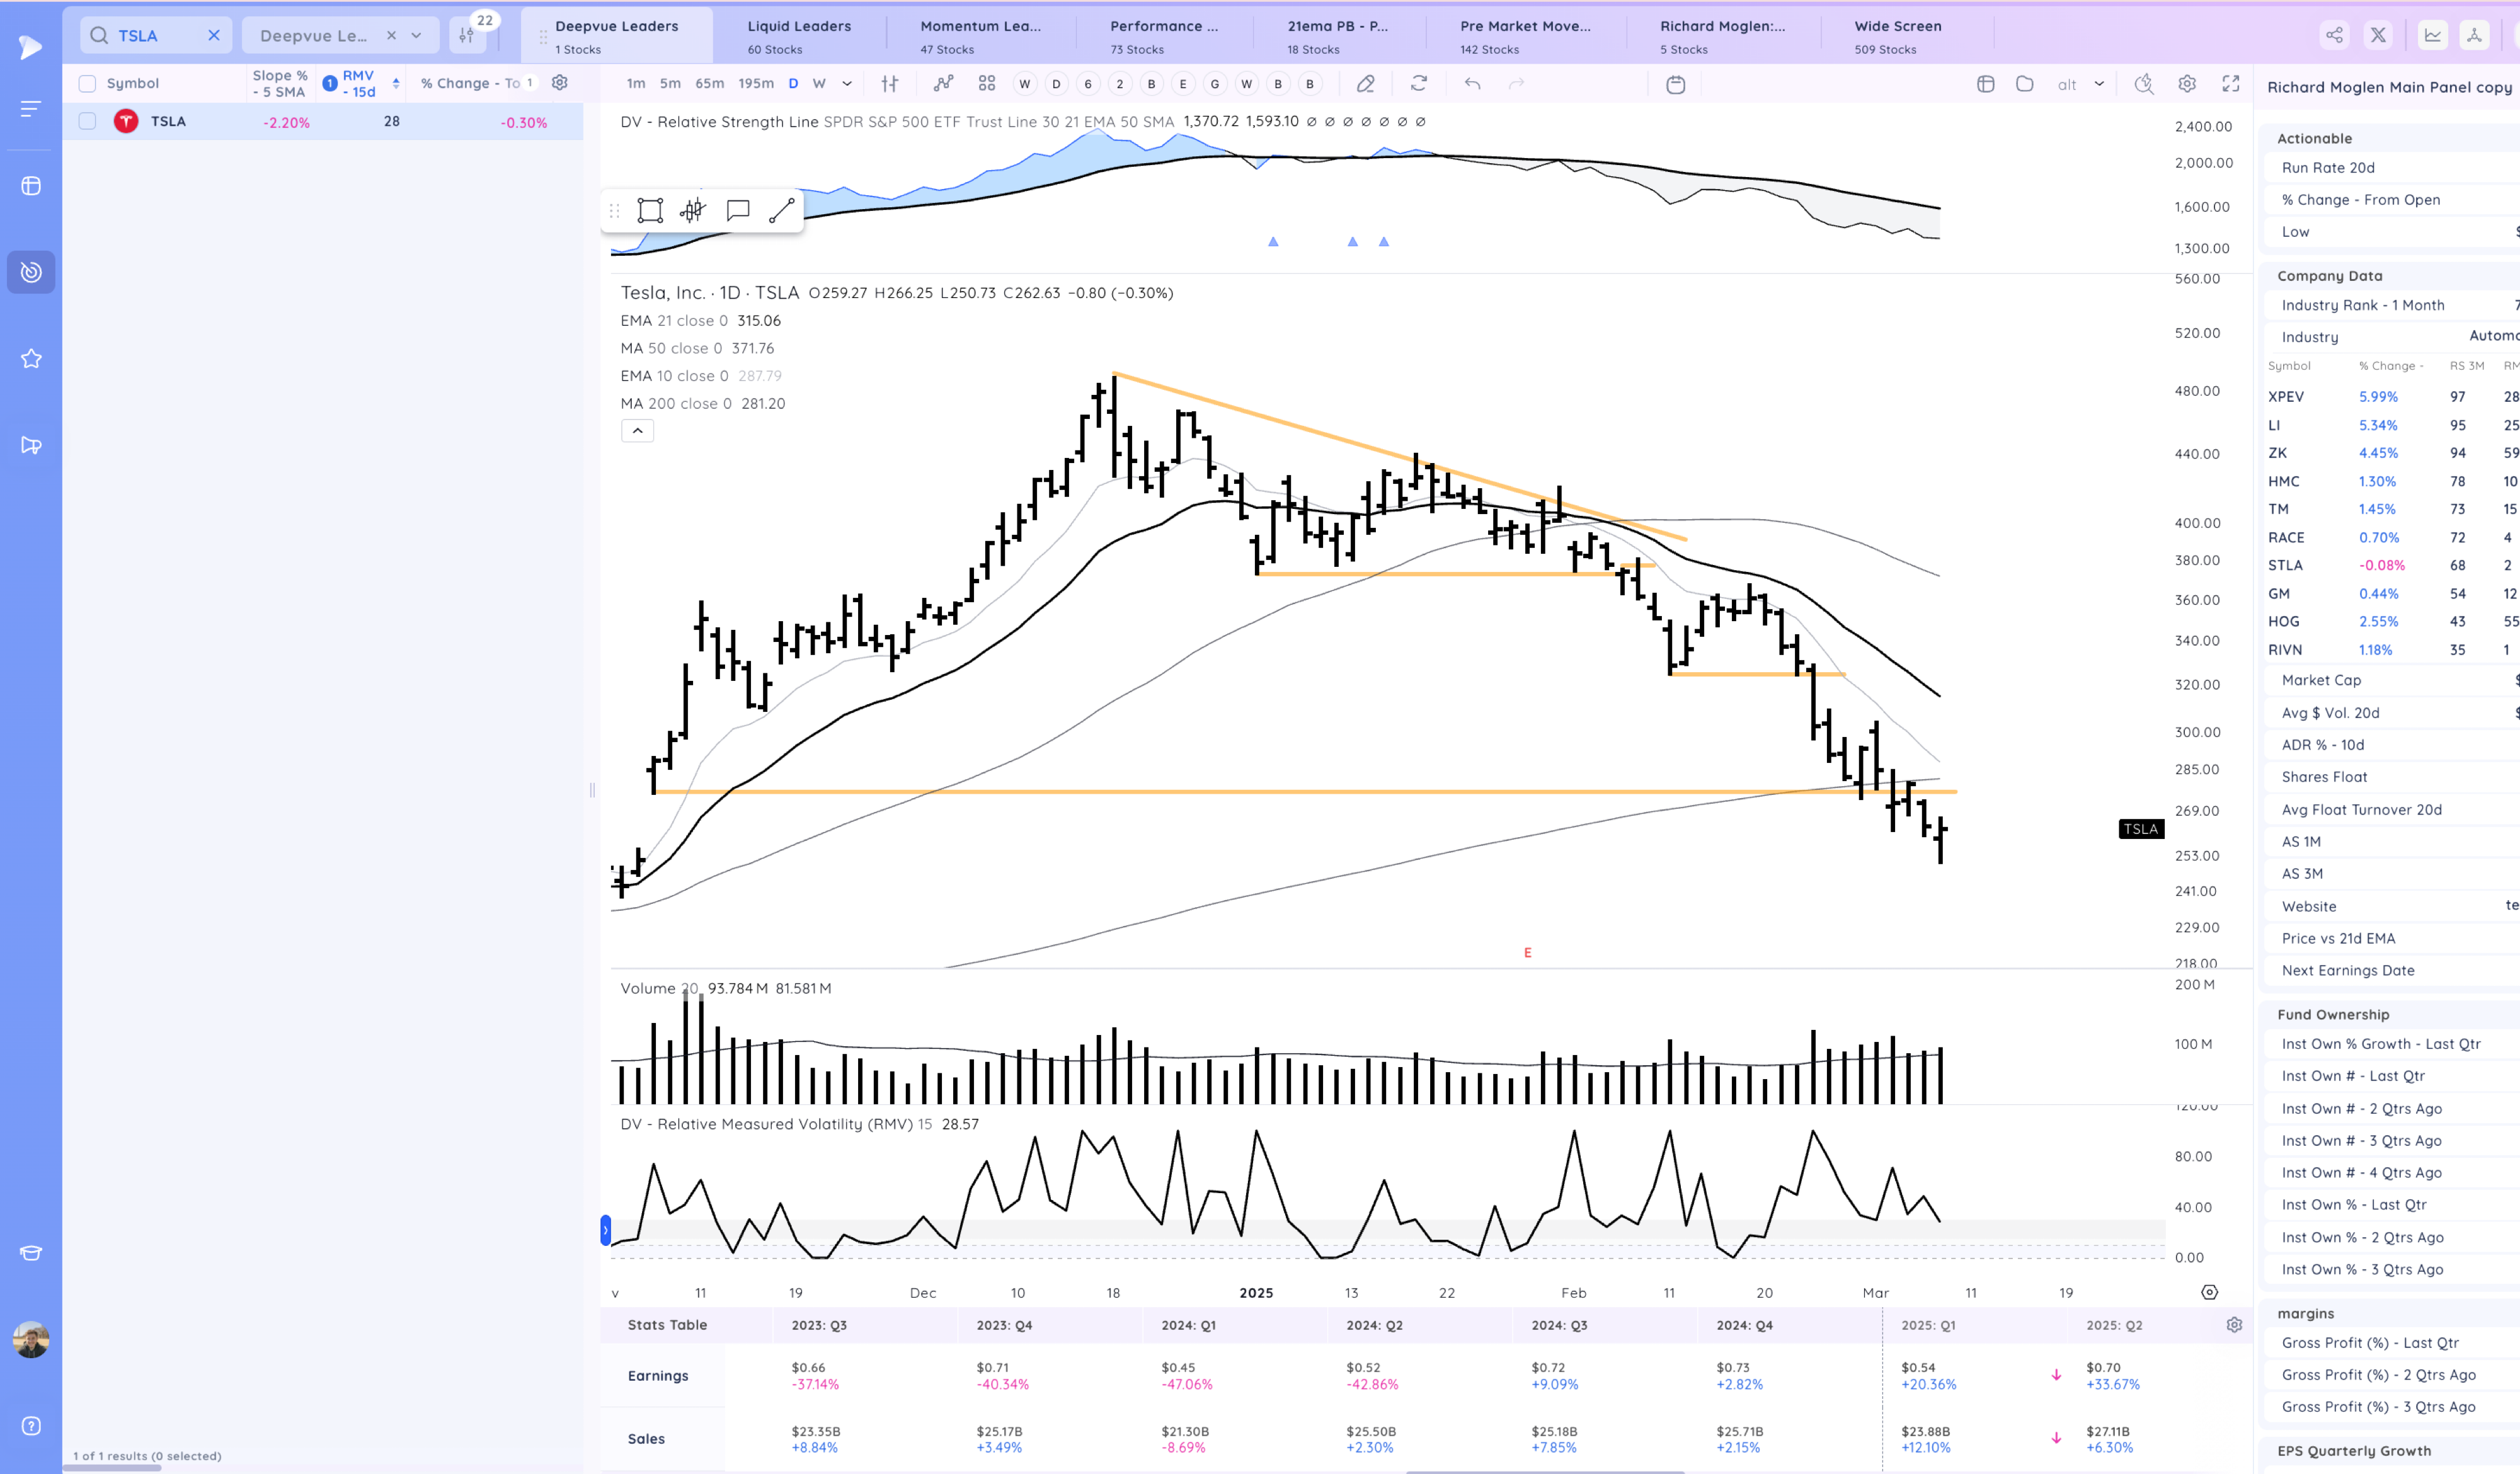Screen dimensions: 2520x1474
Task: Select the trend line drawing tool
Action: click(782, 211)
